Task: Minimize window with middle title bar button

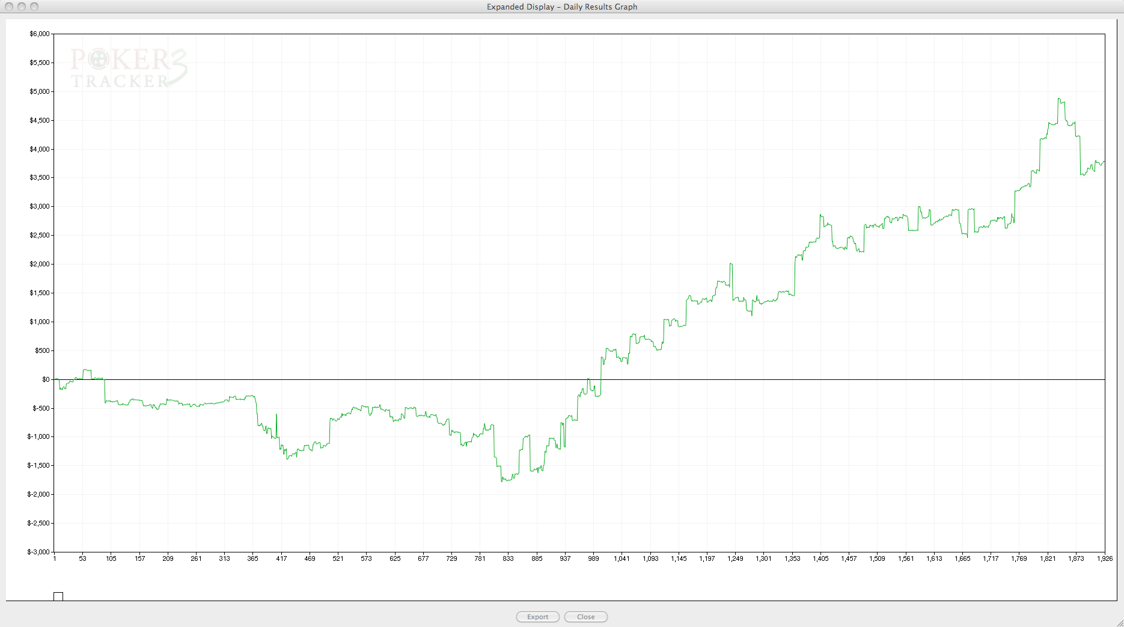Action: click(x=22, y=7)
